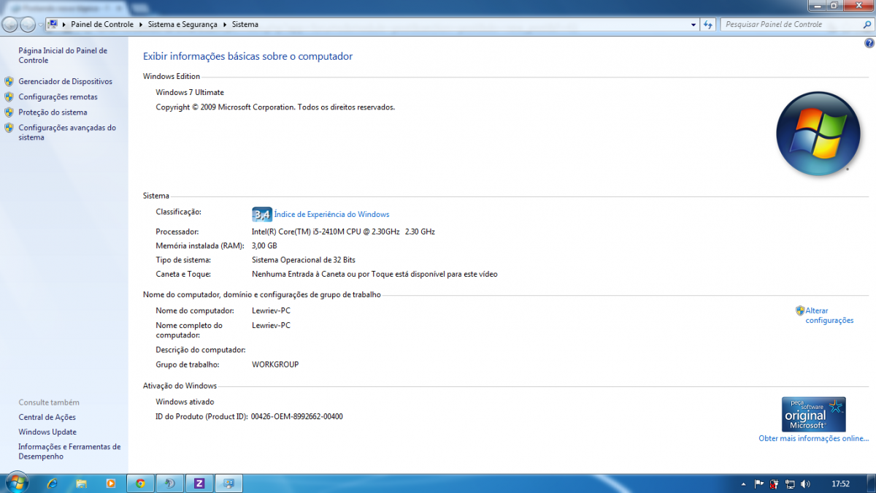
Task: Open the Start menu orb
Action: (16, 483)
